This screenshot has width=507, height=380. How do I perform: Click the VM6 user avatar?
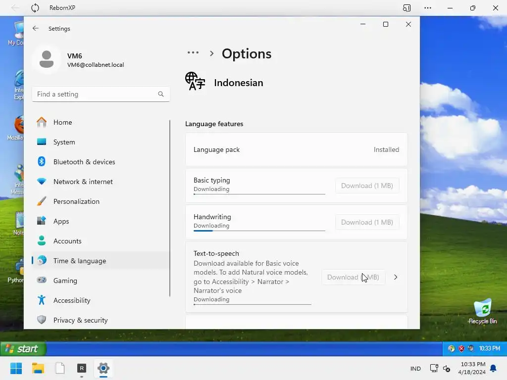[x=47, y=59]
